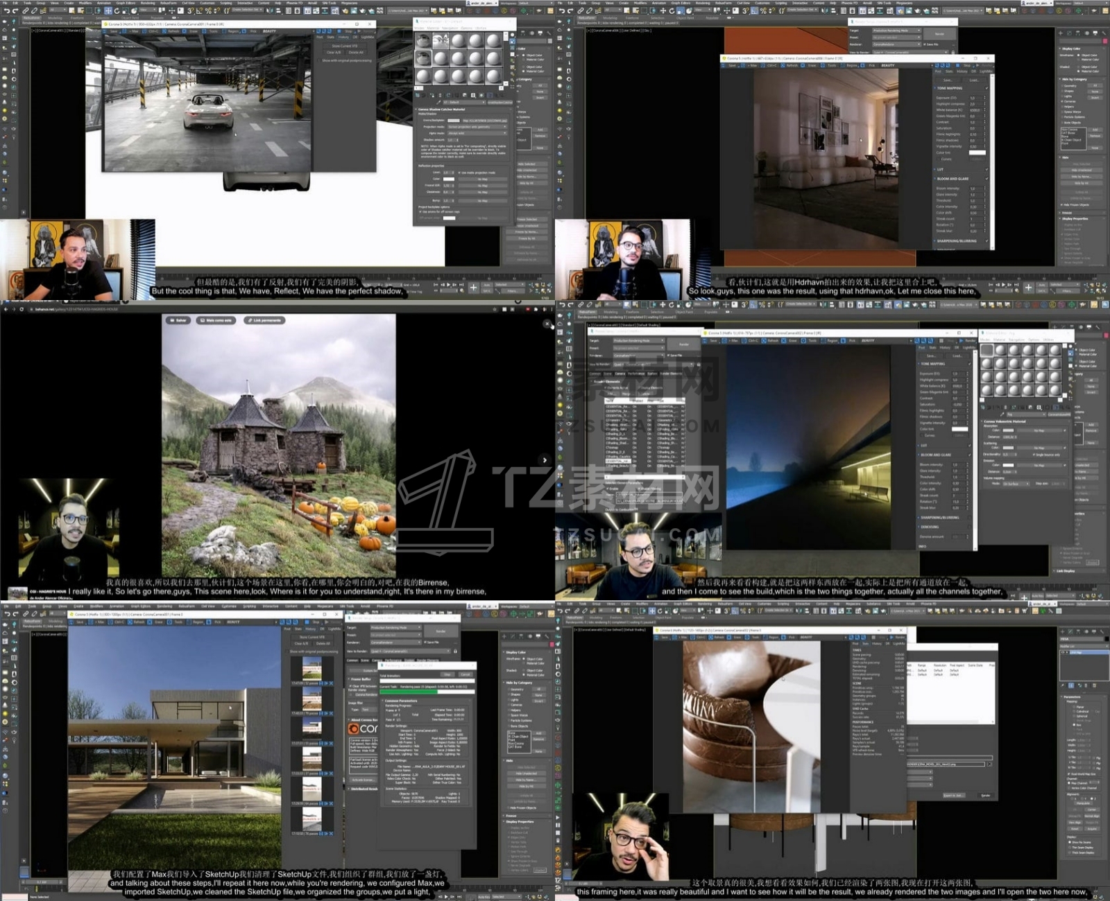Viewport: 1110px width, 901px height.
Task: Click undo arrow in top-left 3ds Max toolbar
Action: [x=6, y=11]
